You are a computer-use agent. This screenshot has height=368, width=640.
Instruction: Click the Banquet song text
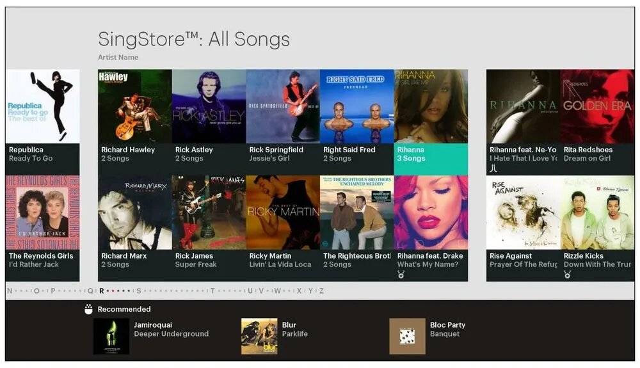[445, 333]
